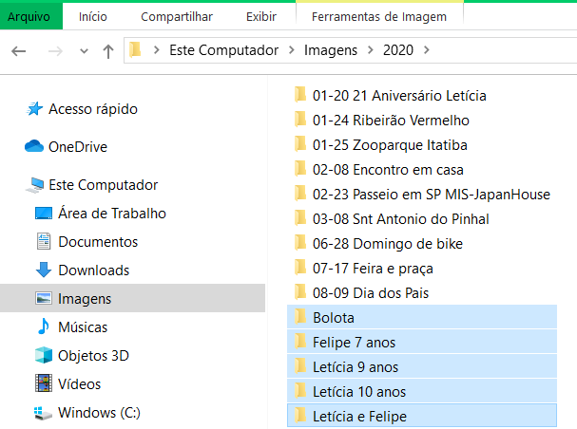Switch to the Início ribbon tab
Image resolution: width=577 pixels, height=429 pixels.
(93, 16)
